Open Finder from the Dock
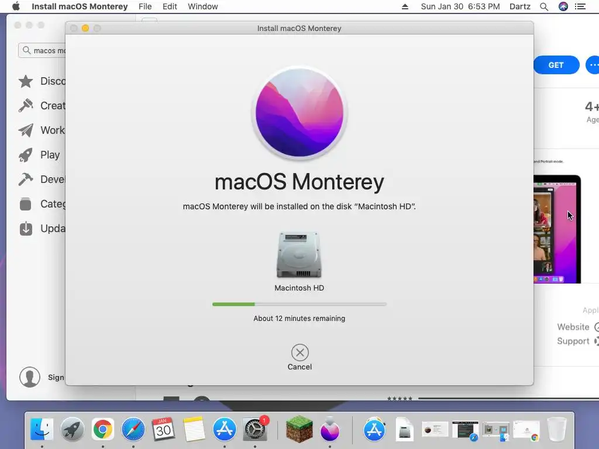This screenshot has height=449, width=599. pyautogui.click(x=42, y=430)
